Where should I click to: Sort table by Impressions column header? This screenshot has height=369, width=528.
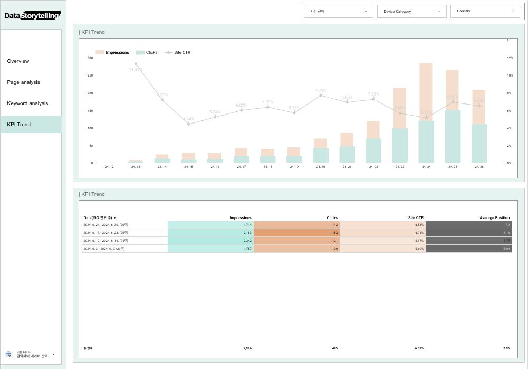(241, 217)
